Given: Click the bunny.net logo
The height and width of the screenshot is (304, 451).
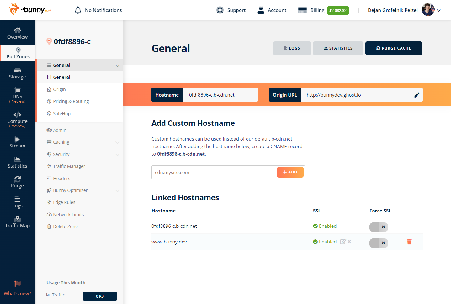Looking at the screenshot, I should [30, 9].
